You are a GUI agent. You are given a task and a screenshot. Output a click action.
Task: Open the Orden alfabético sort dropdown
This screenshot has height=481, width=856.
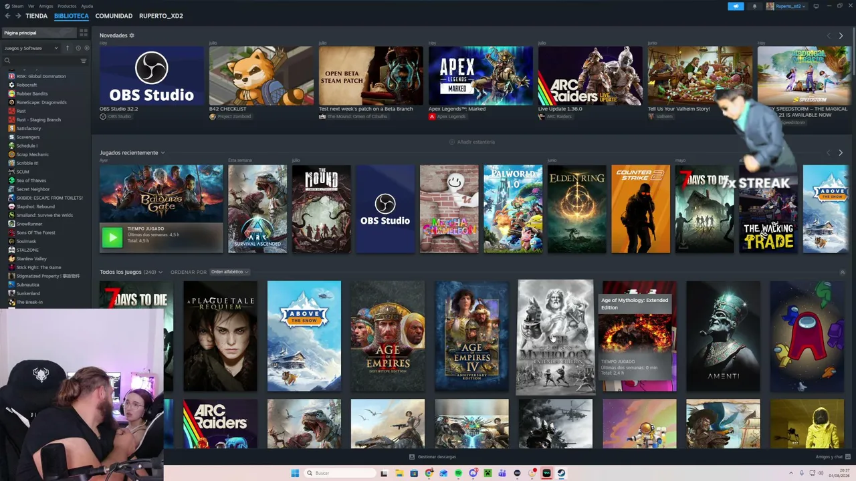(229, 272)
